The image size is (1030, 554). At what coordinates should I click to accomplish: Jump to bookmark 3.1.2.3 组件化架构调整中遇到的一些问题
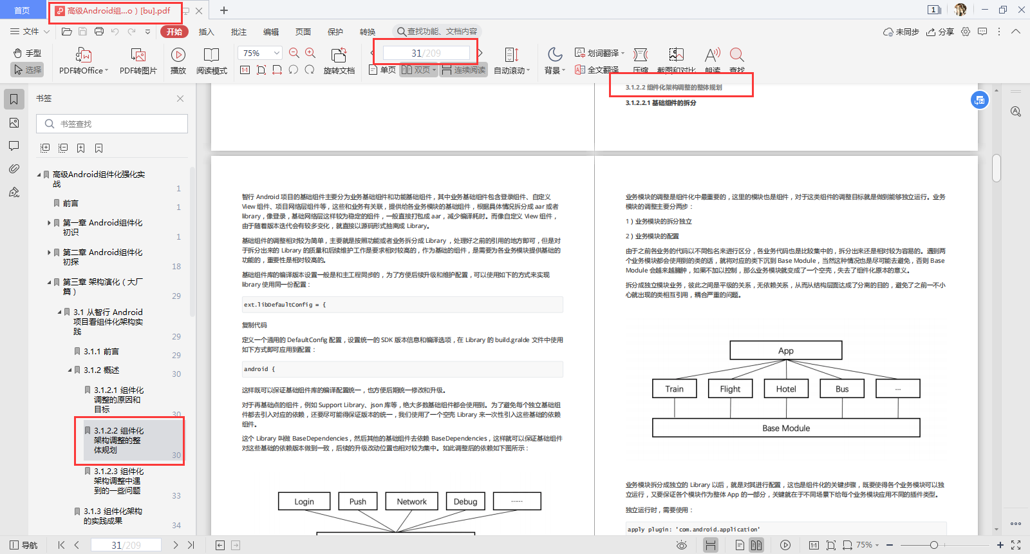point(119,481)
